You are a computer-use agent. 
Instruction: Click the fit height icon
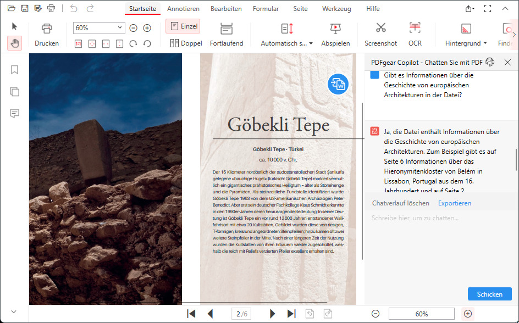[119, 43]
